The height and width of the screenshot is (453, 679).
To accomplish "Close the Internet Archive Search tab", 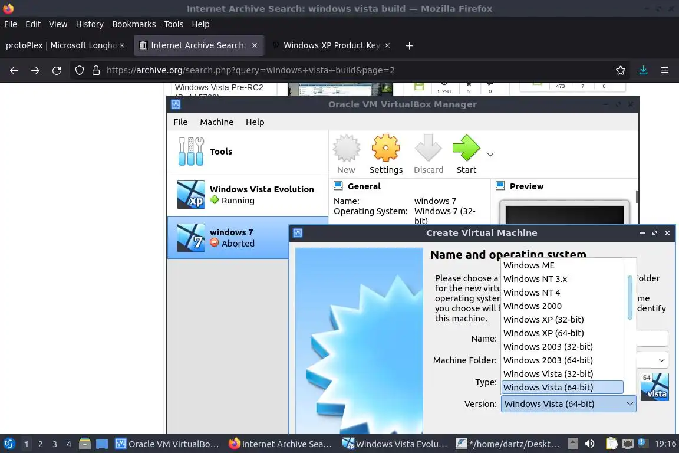I will (255, 45).
